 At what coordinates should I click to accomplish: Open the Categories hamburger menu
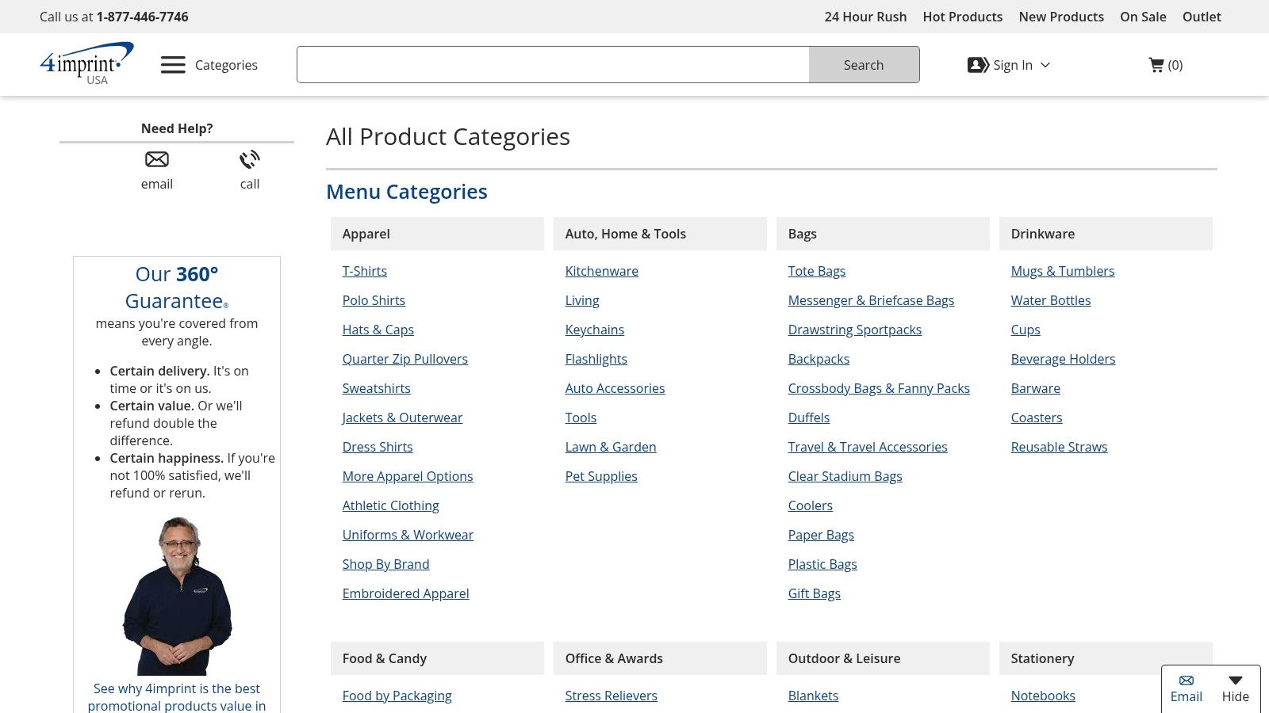click(x=173, y=65)
